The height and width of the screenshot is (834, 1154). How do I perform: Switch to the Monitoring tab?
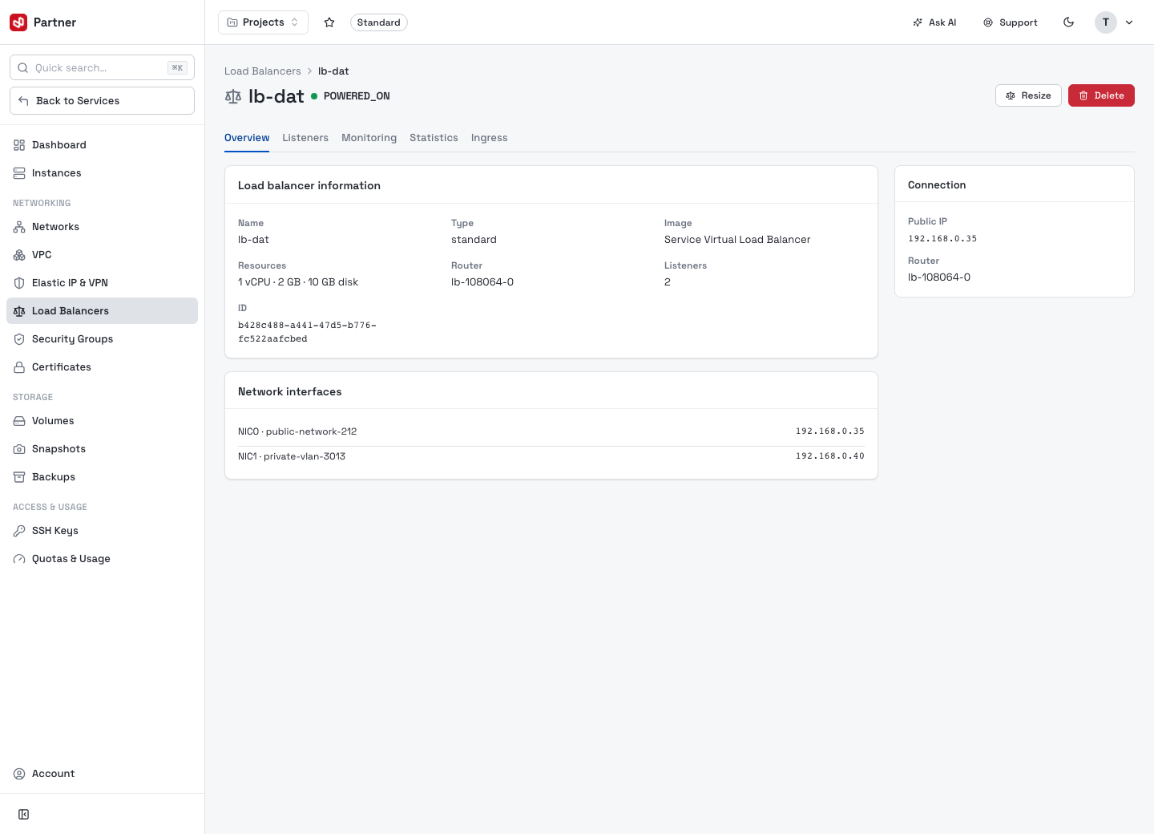(x=369, y=138)
